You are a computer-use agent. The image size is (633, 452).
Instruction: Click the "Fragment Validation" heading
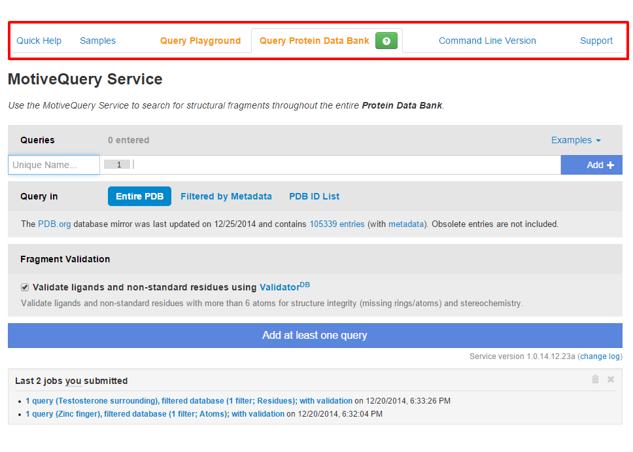[x=65, y=259]
